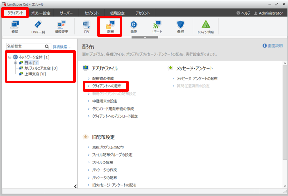Open the USB一覧 toolbar icon
Viewport: 288px width, 196px height.
pyautogui.click(x=38, y=27)
